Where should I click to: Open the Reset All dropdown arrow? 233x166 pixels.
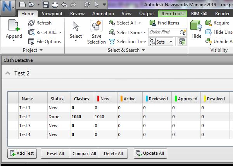pyautogui.click(x=60, y=32)
